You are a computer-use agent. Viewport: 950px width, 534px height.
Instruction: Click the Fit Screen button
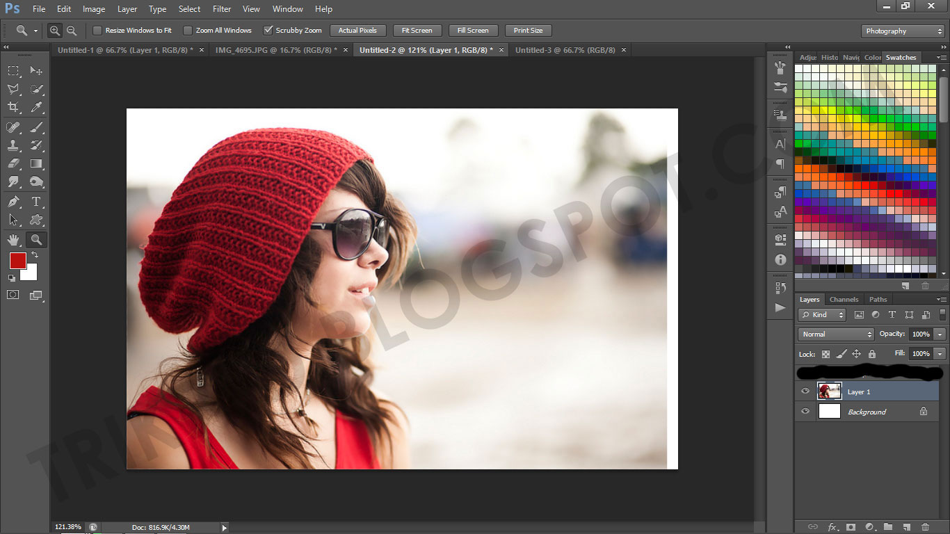(417, 31)
